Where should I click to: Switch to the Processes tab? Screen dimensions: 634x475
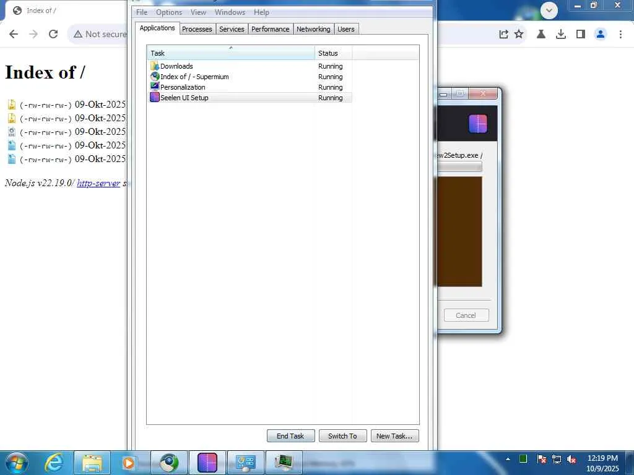[197, 29]
